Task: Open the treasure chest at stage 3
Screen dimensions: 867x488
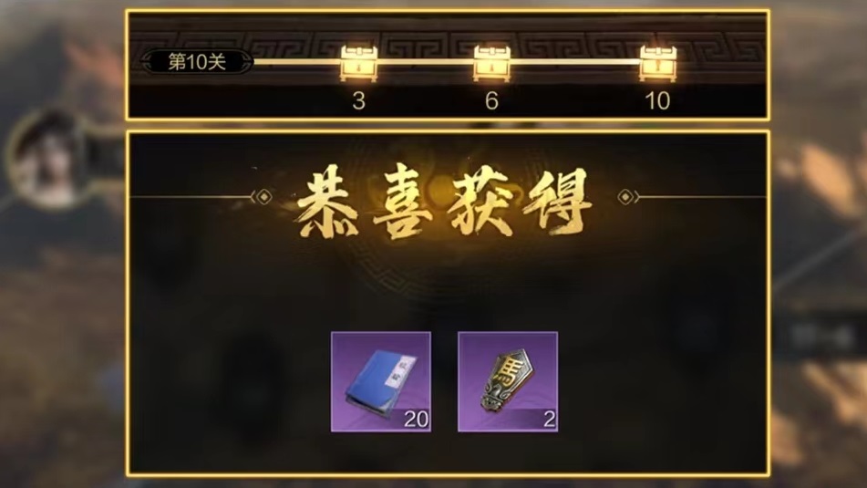Action: pos(359,63)
